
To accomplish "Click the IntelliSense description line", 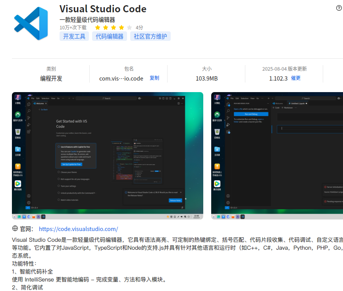I will (90, 279).
